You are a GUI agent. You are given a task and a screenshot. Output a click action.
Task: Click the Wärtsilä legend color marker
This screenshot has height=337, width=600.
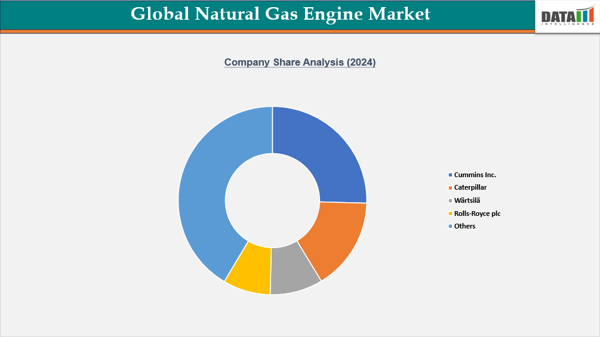pos(450,200)
